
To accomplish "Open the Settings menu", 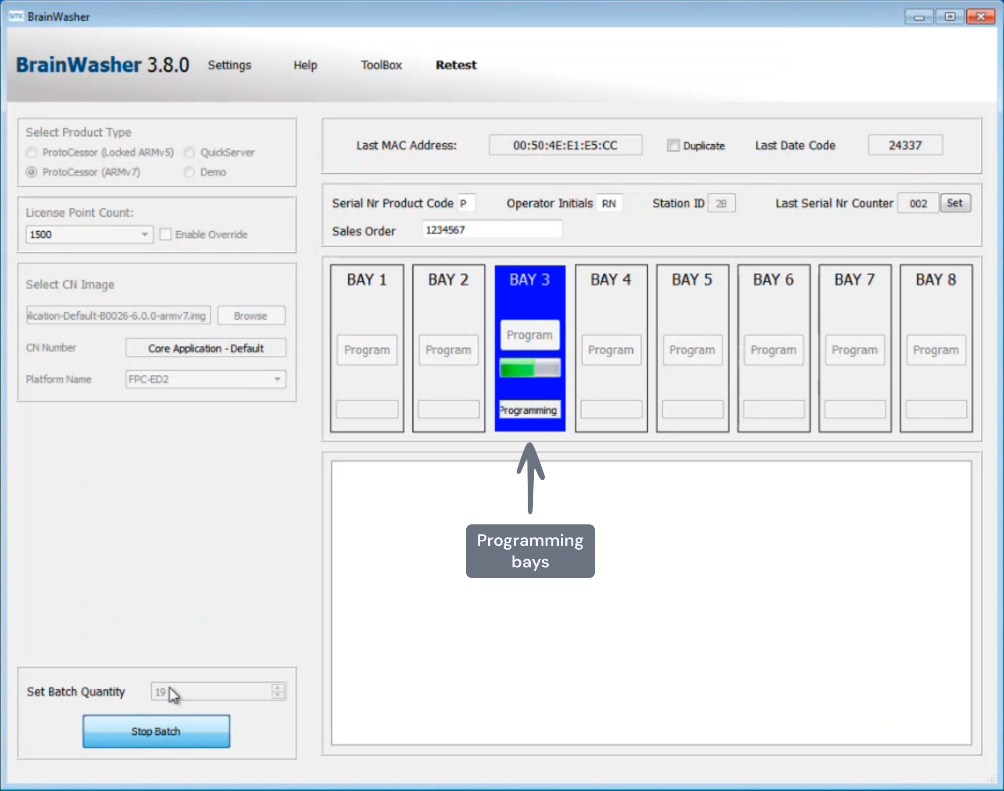I will pyautogui.click(x=229, y=65).
